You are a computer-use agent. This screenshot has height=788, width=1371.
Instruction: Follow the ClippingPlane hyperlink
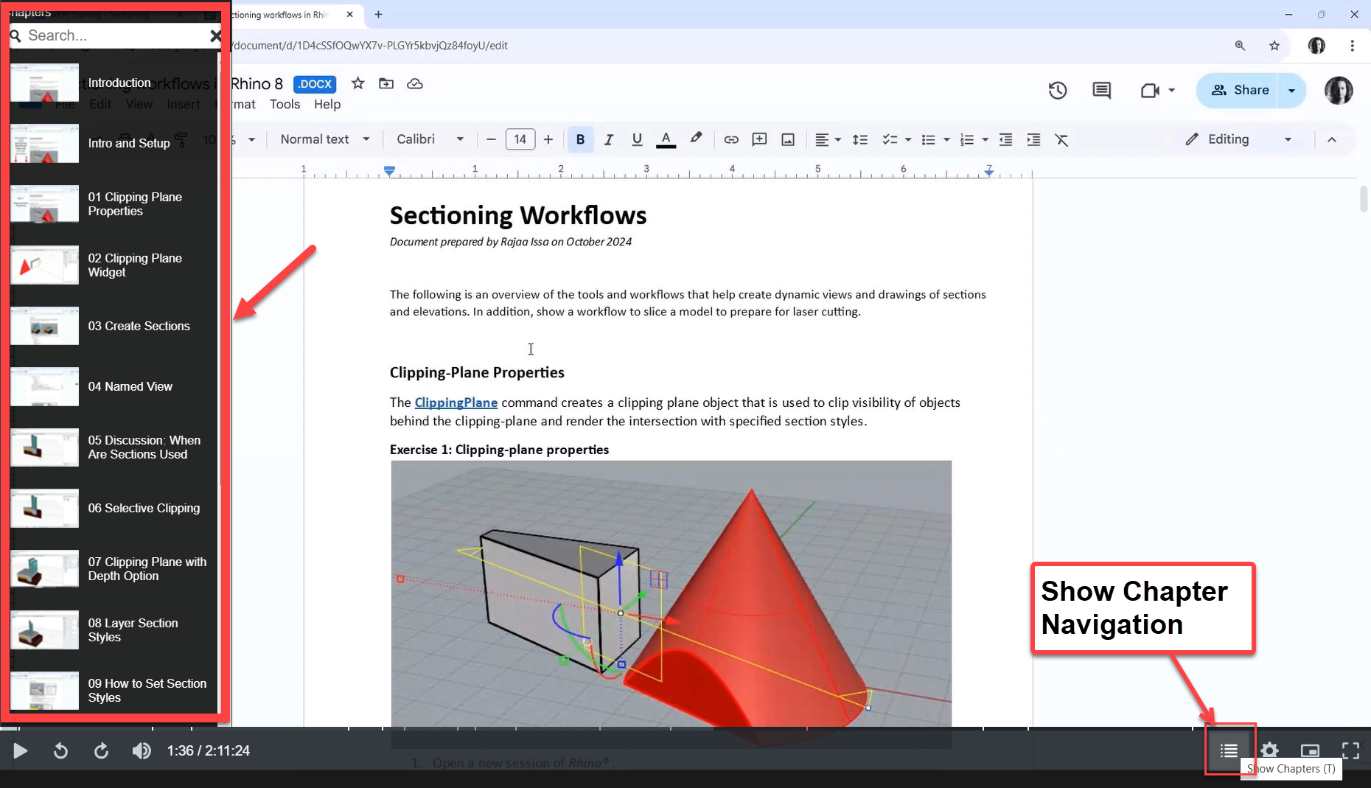456,402
